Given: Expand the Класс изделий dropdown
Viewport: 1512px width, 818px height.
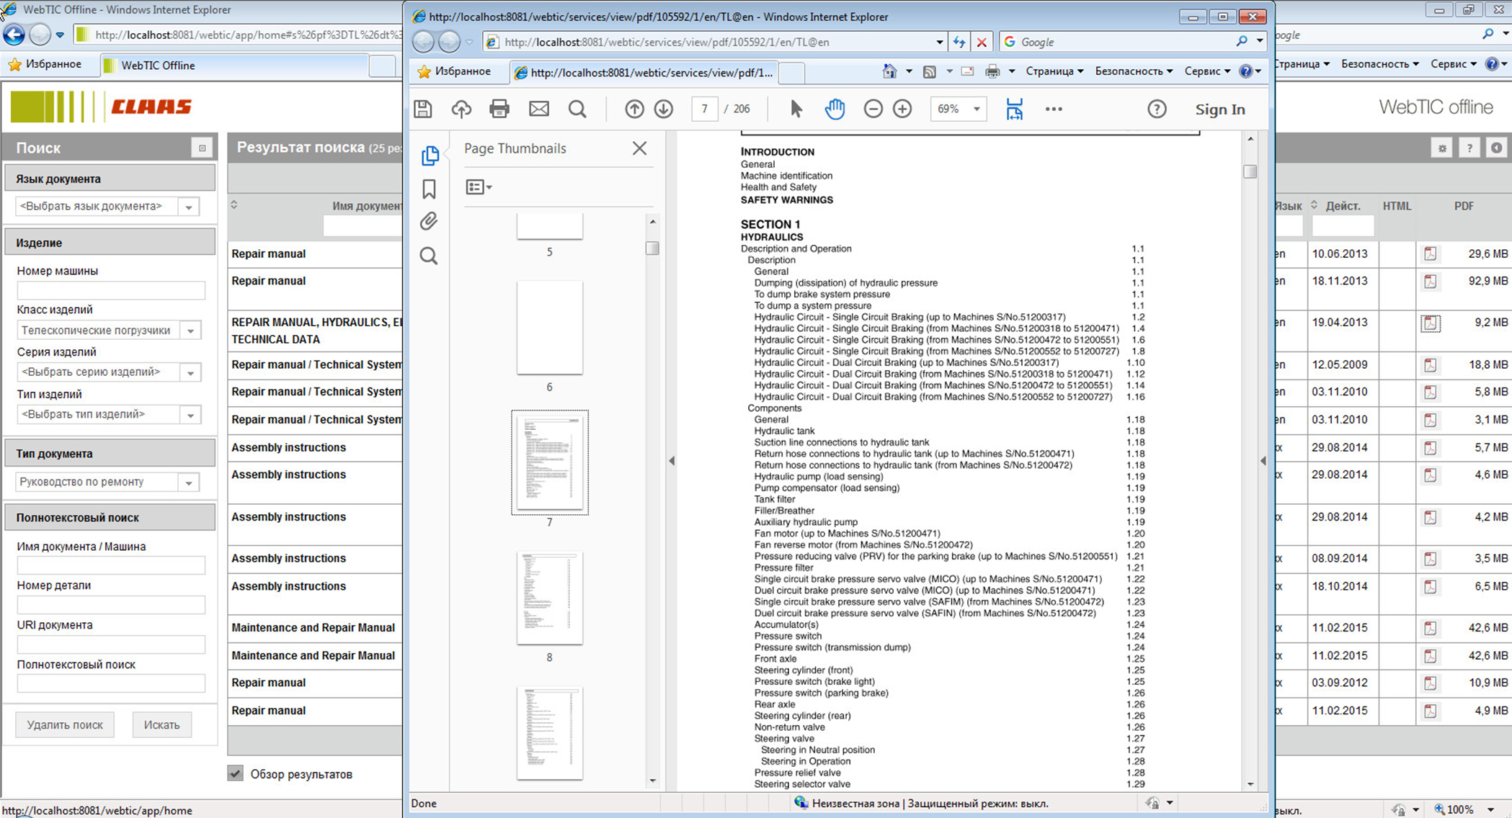Looking at the screenshot, I should click(x=191, y=331).
